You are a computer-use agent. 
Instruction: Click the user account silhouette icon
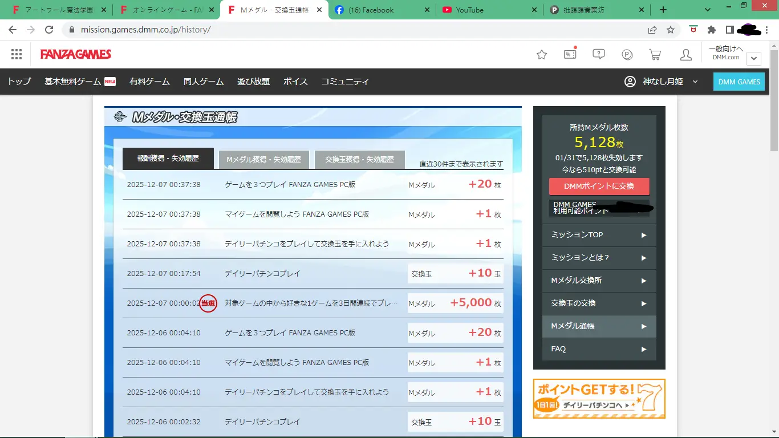(685, 55)
